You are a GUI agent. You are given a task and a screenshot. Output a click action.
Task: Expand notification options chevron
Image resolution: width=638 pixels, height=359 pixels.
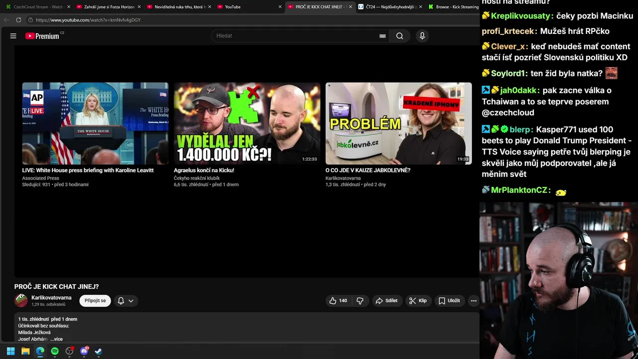pyautogui.click(x=131, y=301)
